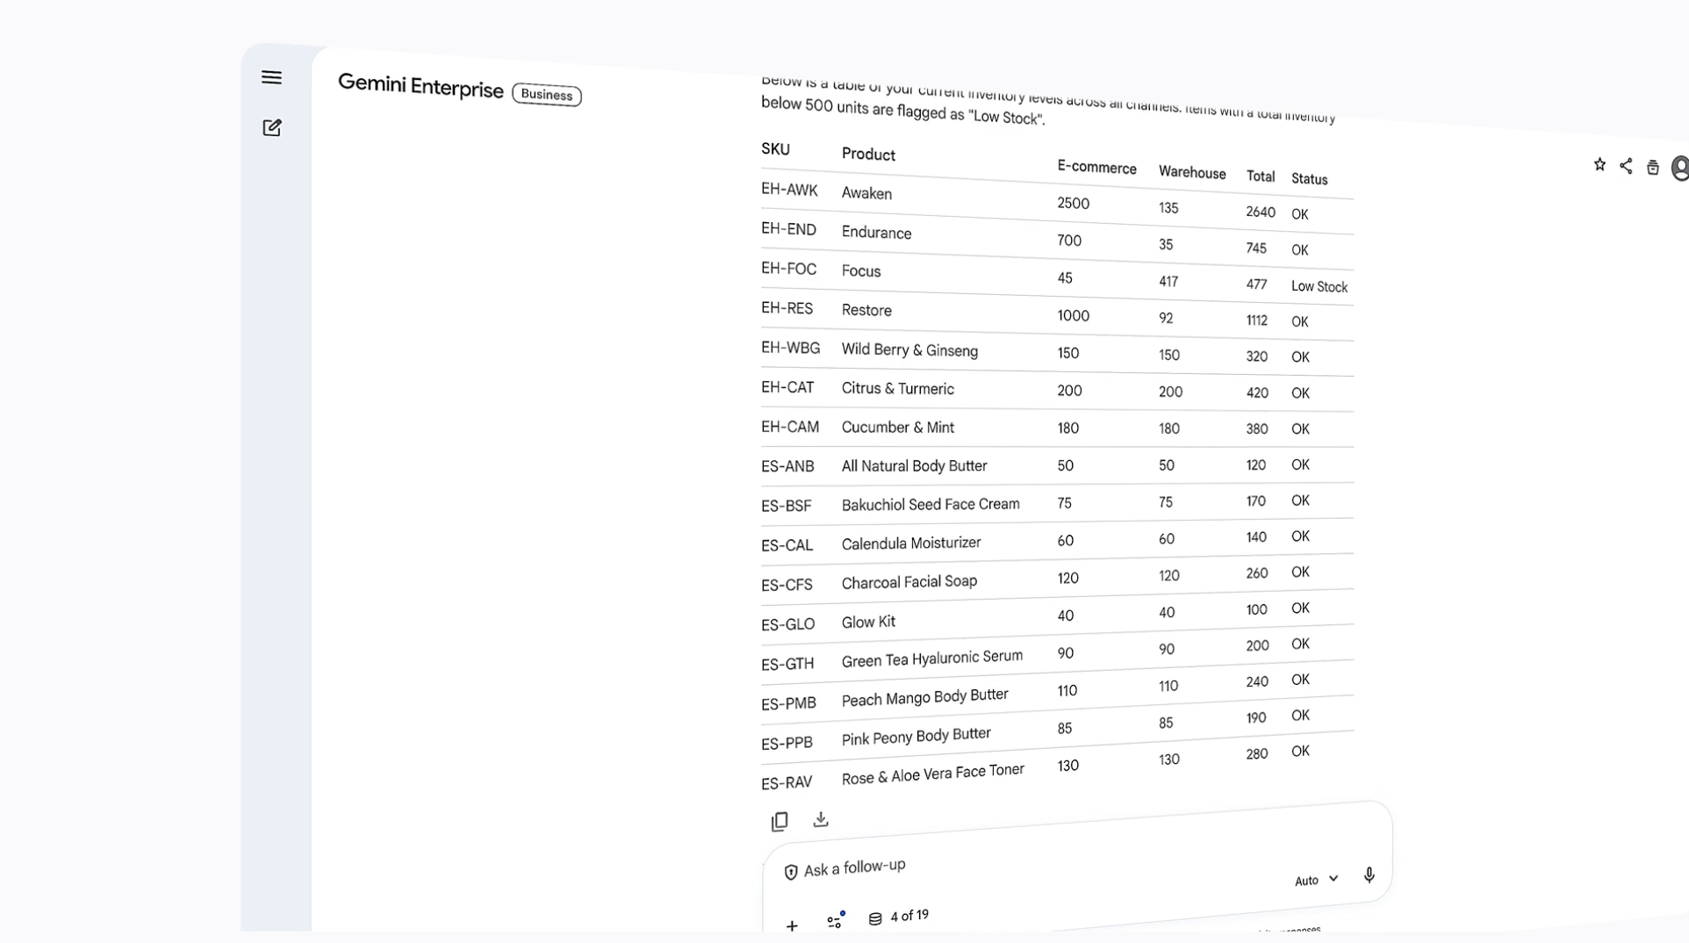Click SKU cell ES-PMB
The height and width of the screenshot is (943, 1689).
(788, 703)
